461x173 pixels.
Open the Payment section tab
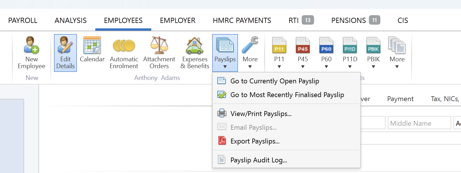[400, 99]
